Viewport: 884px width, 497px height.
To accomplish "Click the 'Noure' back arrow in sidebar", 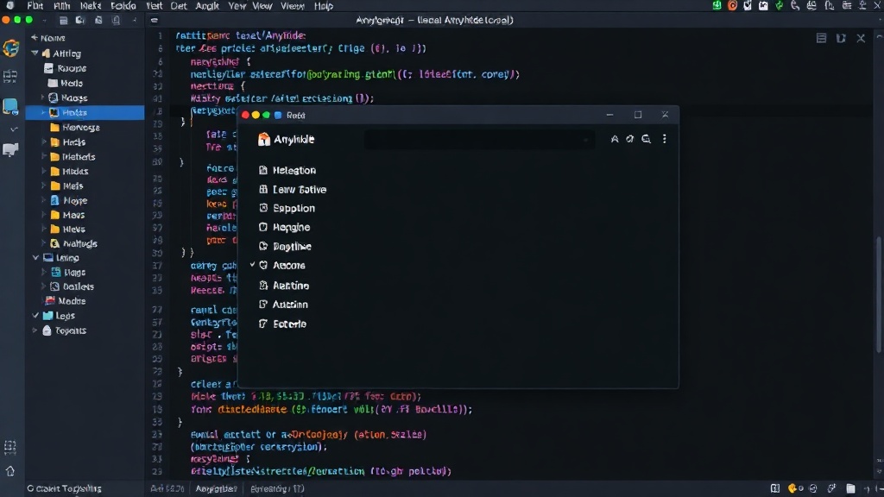I will (x=35, y=38).
